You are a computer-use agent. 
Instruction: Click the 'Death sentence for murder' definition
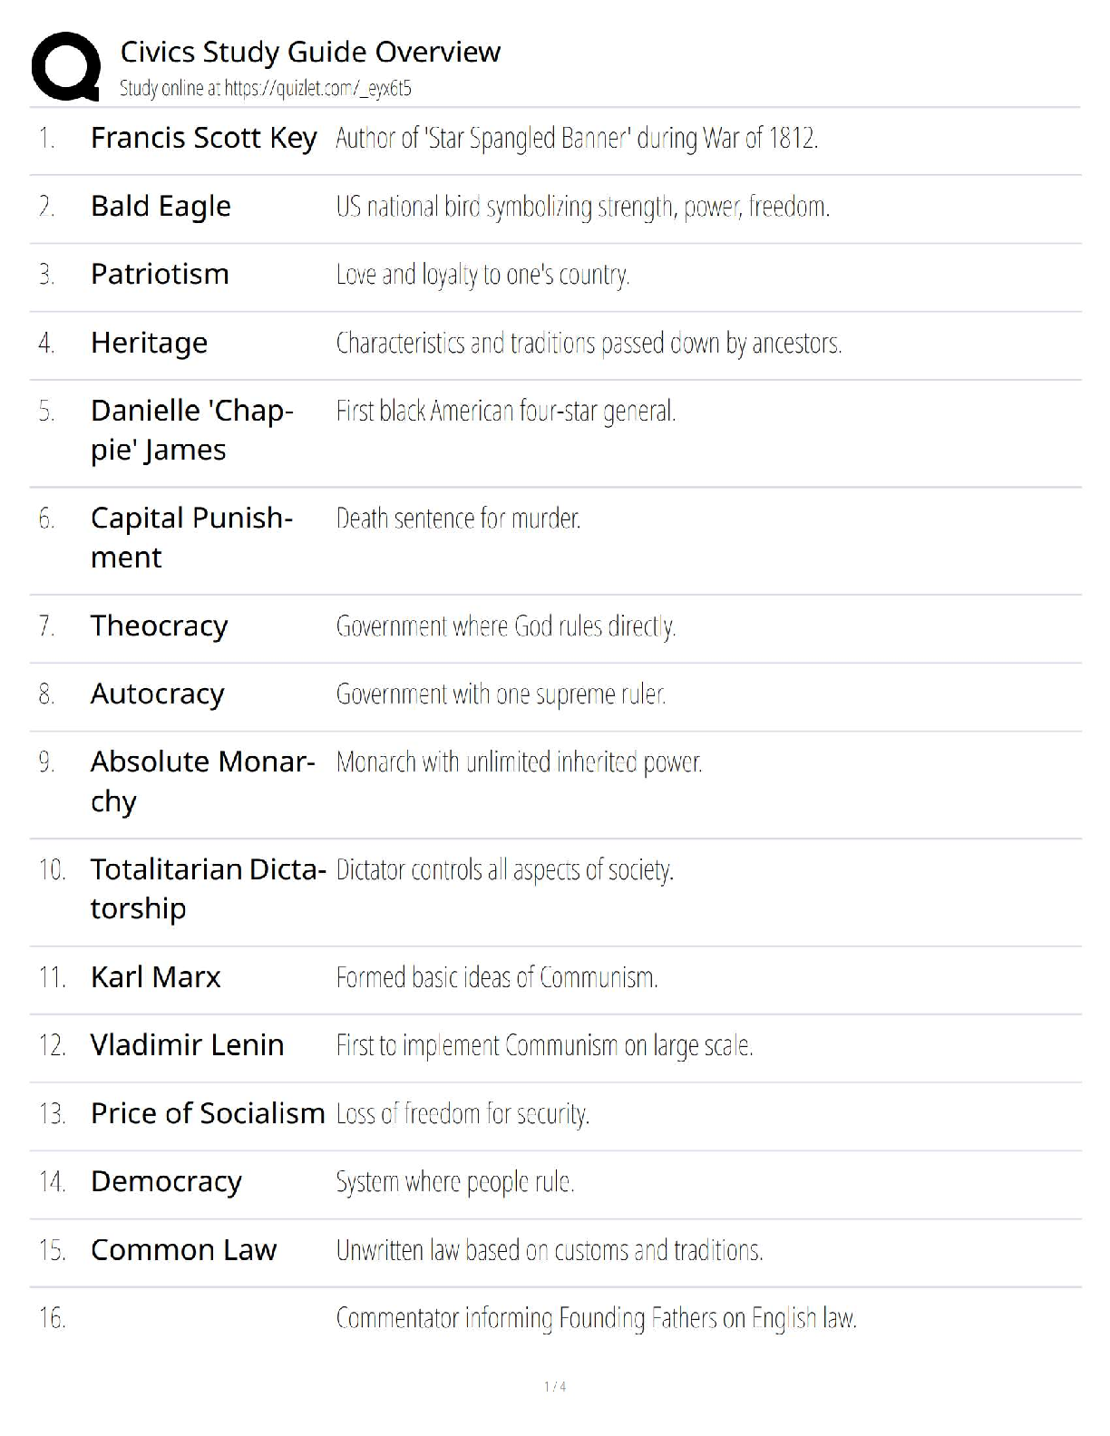(458, 519)
